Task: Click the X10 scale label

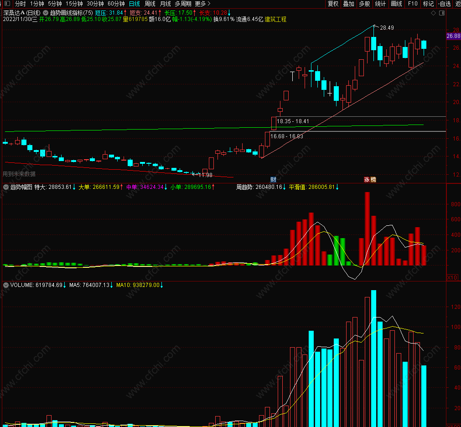Action: 452,278
